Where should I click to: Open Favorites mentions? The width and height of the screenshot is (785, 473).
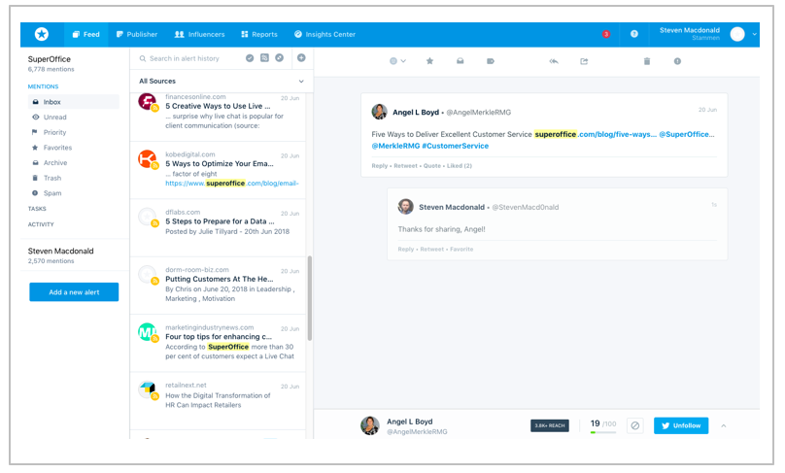click(52, 148)
